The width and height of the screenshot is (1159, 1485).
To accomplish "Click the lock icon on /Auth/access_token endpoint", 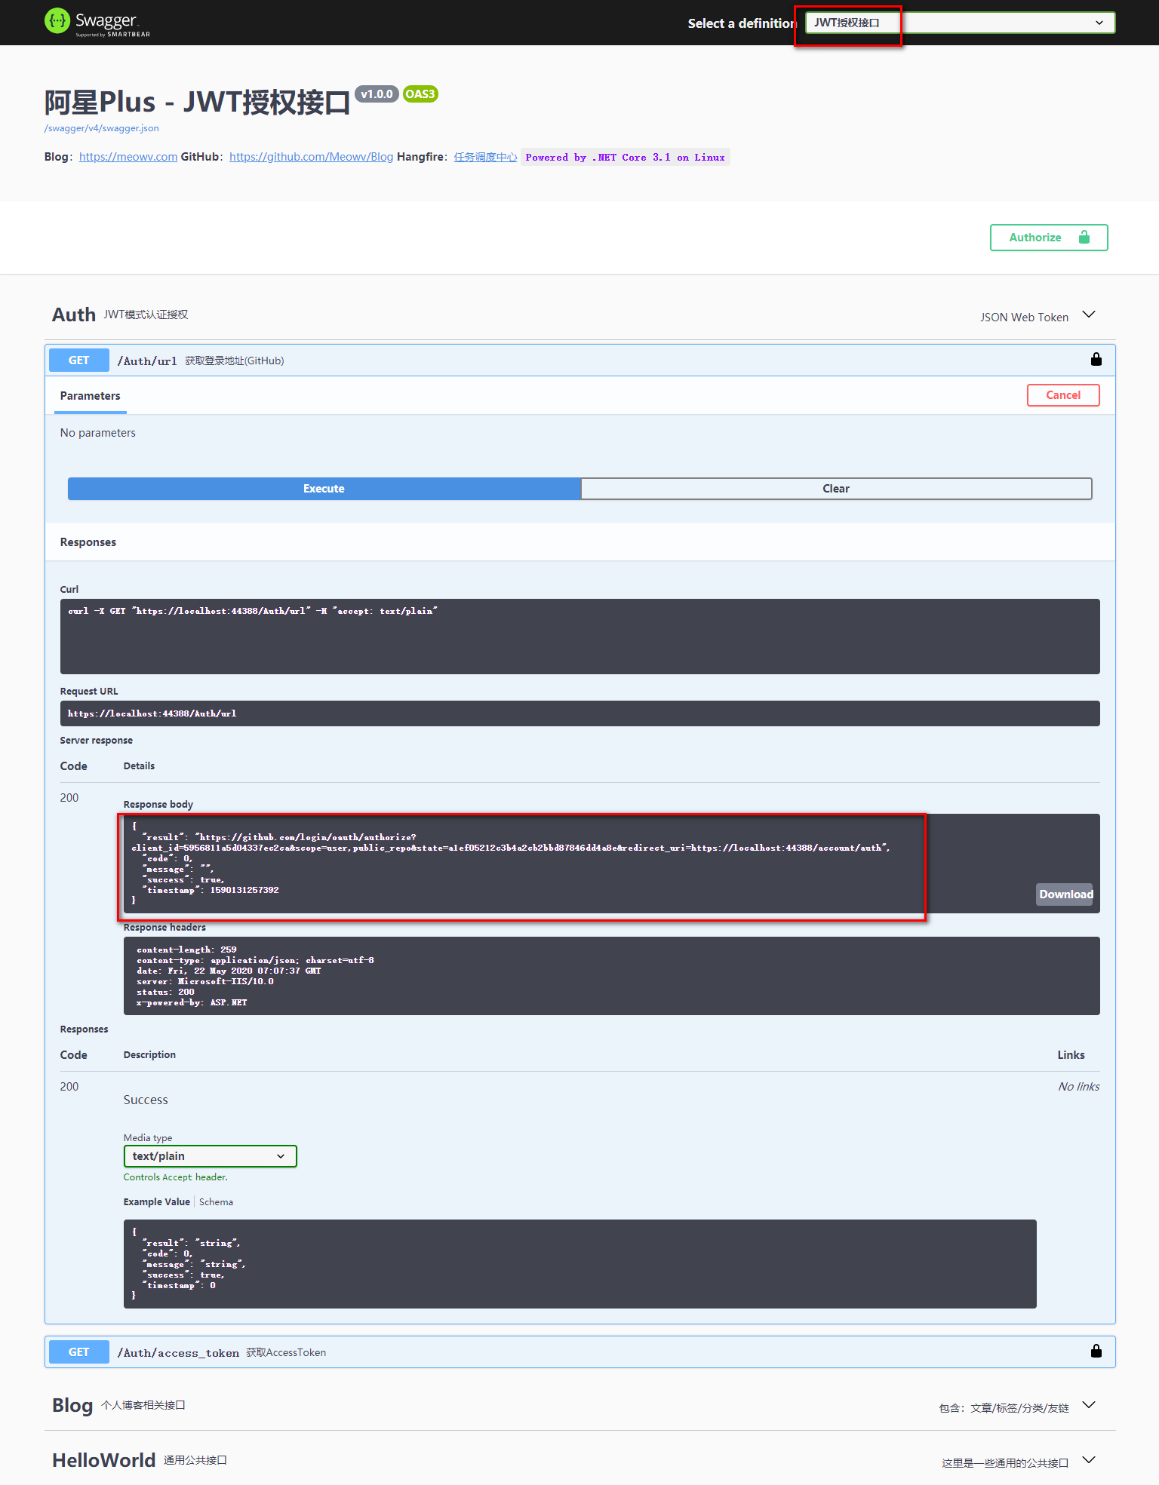I will (x=1096, y=1352).
